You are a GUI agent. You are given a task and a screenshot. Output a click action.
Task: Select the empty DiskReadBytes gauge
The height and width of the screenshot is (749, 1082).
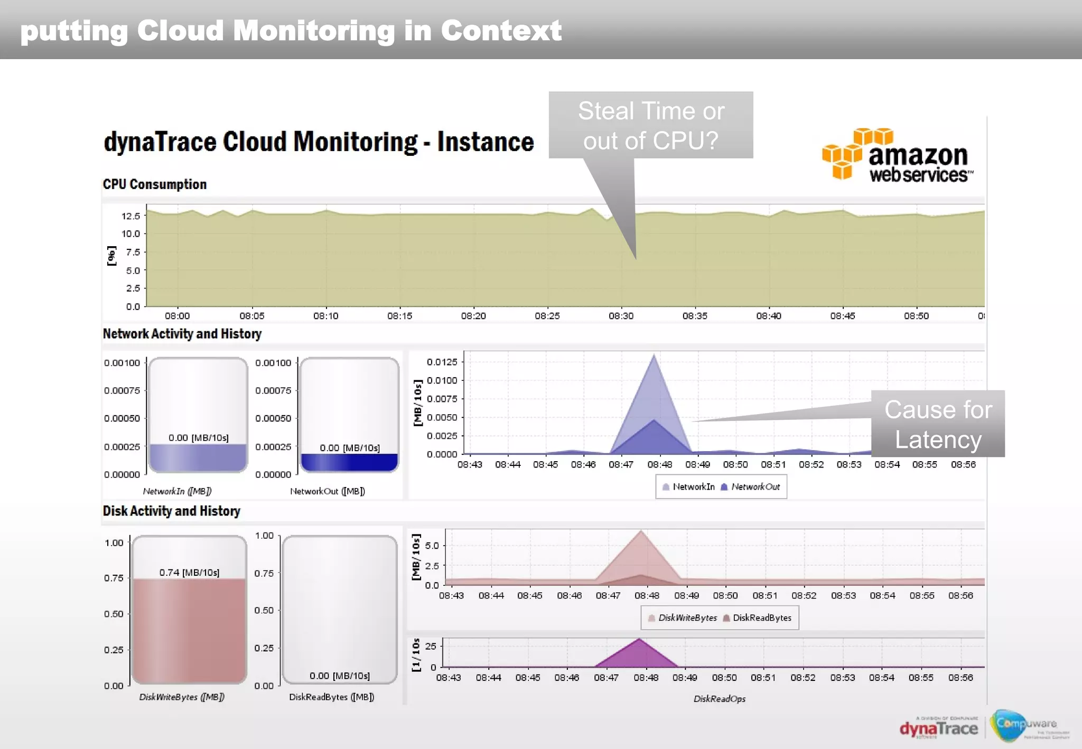340,609
